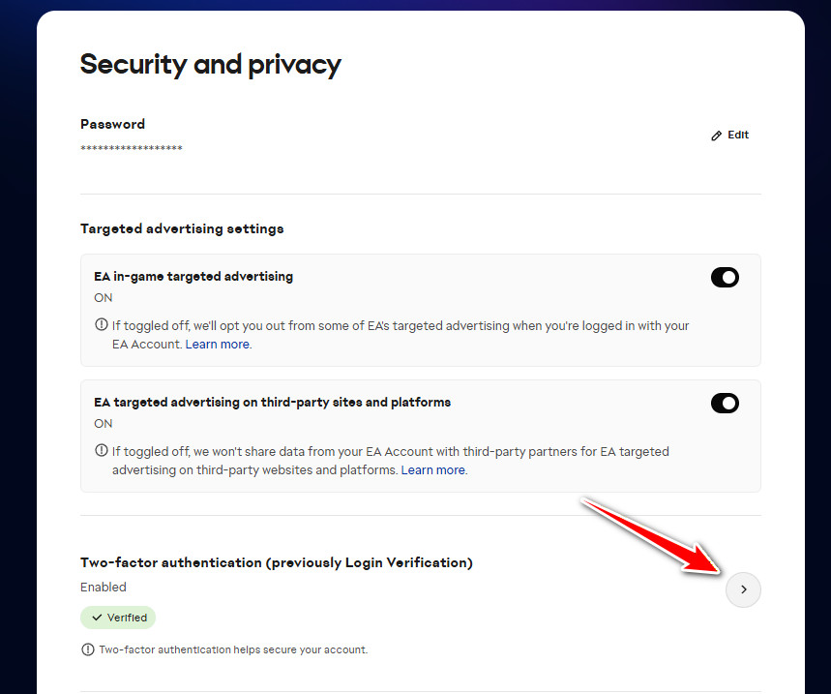Click the Security and privacy heading
831x694 pixels.
click(x=210, y=64)
